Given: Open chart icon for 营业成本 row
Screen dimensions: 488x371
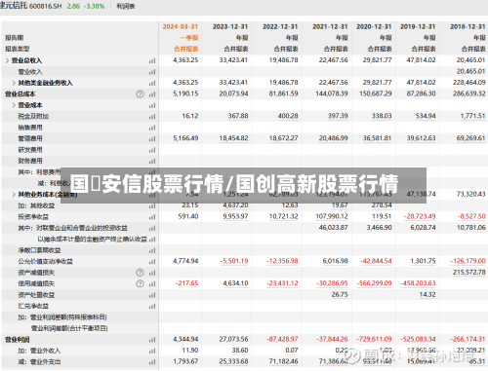Looking at the screenshot, I should click(152, 105).
